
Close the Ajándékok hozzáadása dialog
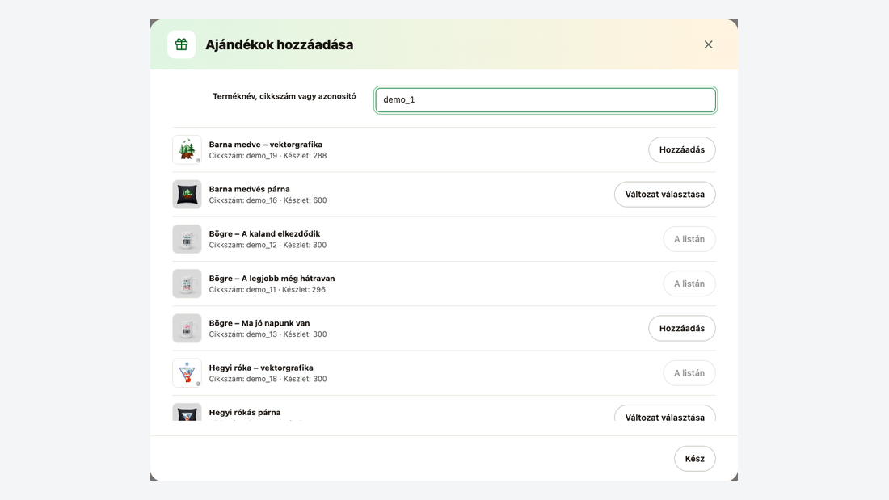(x=708, y=44)
